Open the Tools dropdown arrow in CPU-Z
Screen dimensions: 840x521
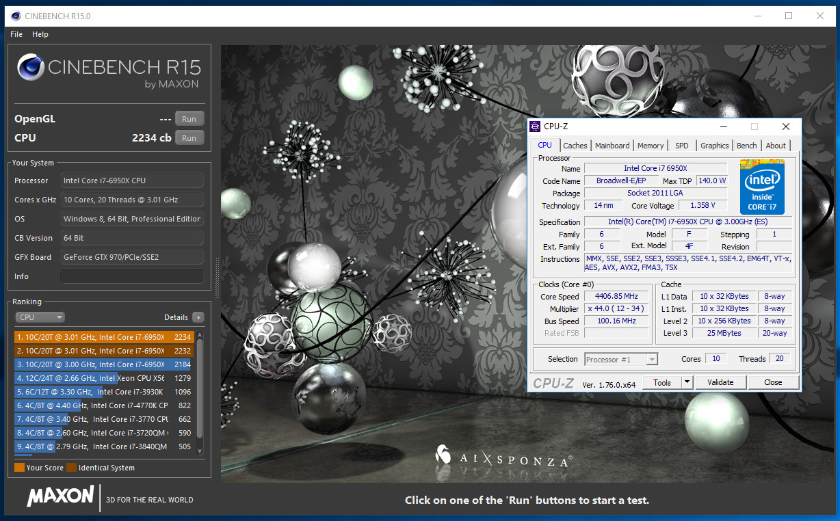687,382
